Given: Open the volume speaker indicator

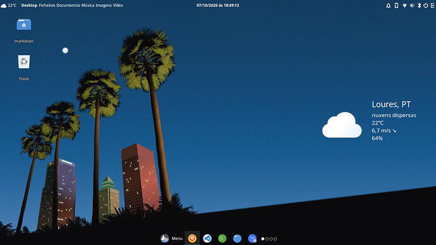Looking at the screenshot, I should 412,5.
